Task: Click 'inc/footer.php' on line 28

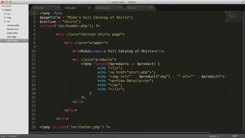Action: click(85, 127)
